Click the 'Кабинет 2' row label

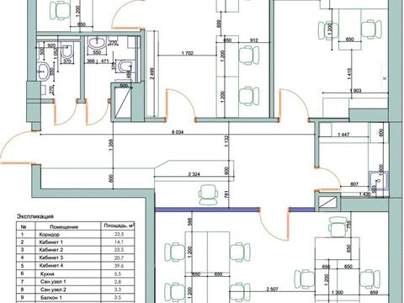click(x=51, y=250)
